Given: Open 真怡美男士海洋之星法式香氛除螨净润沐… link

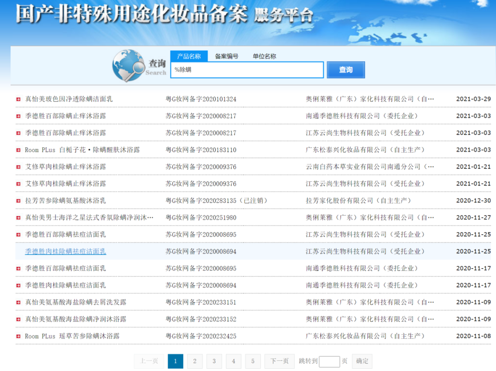Looking at the screenshot, I should pyautogui.click(x=89, y=218).
